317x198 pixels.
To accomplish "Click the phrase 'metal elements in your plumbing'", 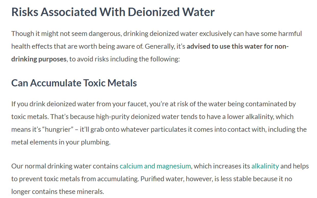I will (60, 142).
